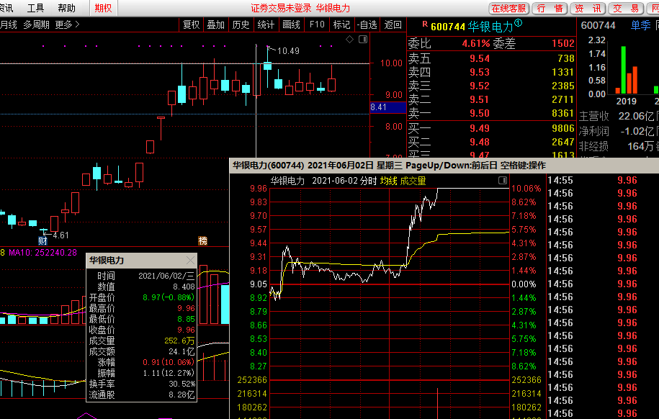Click the 分时 window title bar dated 2021年06月02日
This screenshot has height=419, width=659.
pos(444,166)
